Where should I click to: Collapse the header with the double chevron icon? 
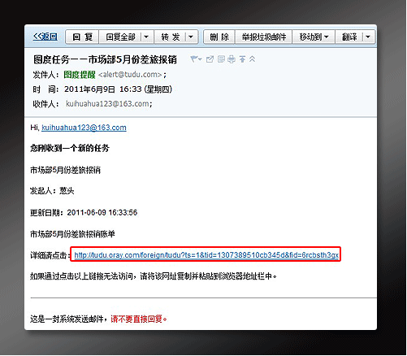coord(252,59)
